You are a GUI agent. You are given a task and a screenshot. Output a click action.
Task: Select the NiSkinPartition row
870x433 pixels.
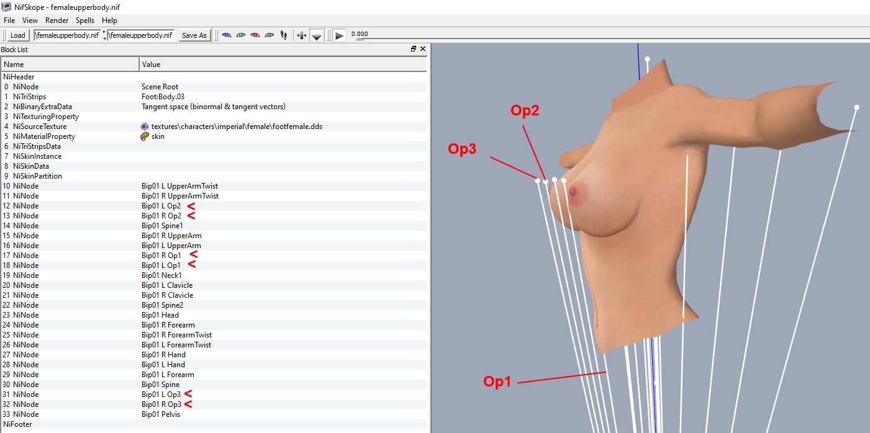point(214,176)
